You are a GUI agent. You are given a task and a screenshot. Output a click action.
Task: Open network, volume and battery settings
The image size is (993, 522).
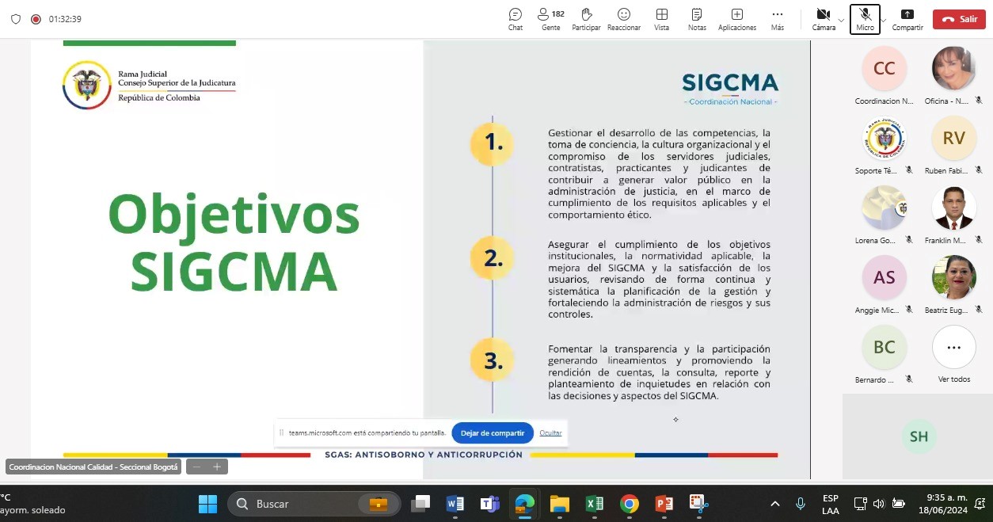click(880, 504)
